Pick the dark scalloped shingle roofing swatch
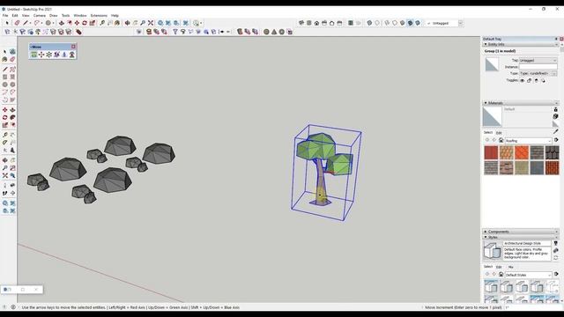The height and width of the screenshot is (317, 564). [x=553, y=152]
